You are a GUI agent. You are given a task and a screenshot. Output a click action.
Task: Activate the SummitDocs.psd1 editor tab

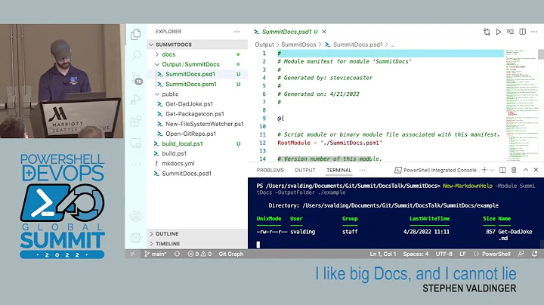pyautogui.click(x=286, y=32)
